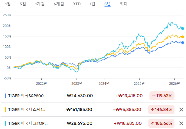The width and height of the screenshot is (186, 129).
Task: Open the TIGER 미국테크TOP... stock row
Action: pos(93,123)
